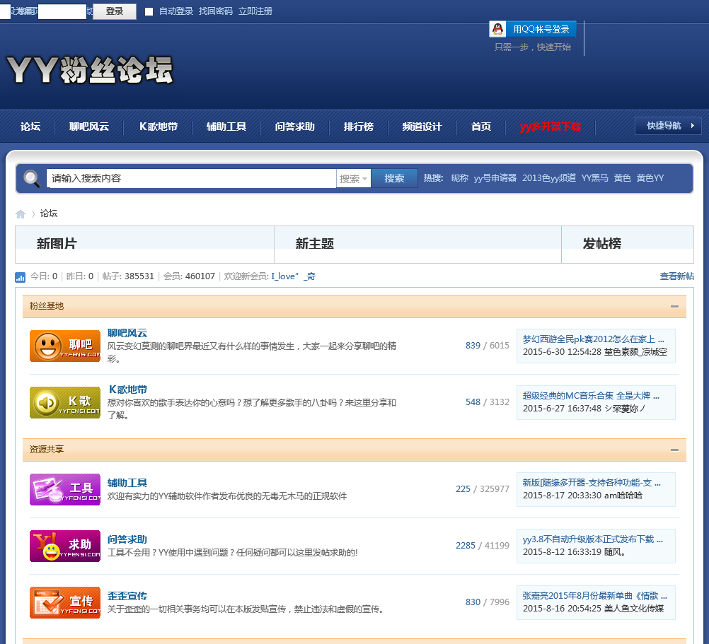Open the 频道设计 nav item

point(422,127)
